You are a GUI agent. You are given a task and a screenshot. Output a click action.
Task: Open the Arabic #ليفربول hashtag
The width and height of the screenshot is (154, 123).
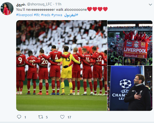(71, 15)
